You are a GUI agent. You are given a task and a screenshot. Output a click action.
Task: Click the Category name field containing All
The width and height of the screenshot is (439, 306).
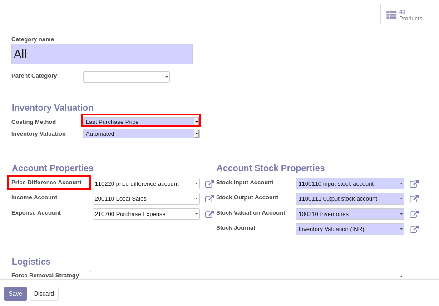tap(102, 54)
